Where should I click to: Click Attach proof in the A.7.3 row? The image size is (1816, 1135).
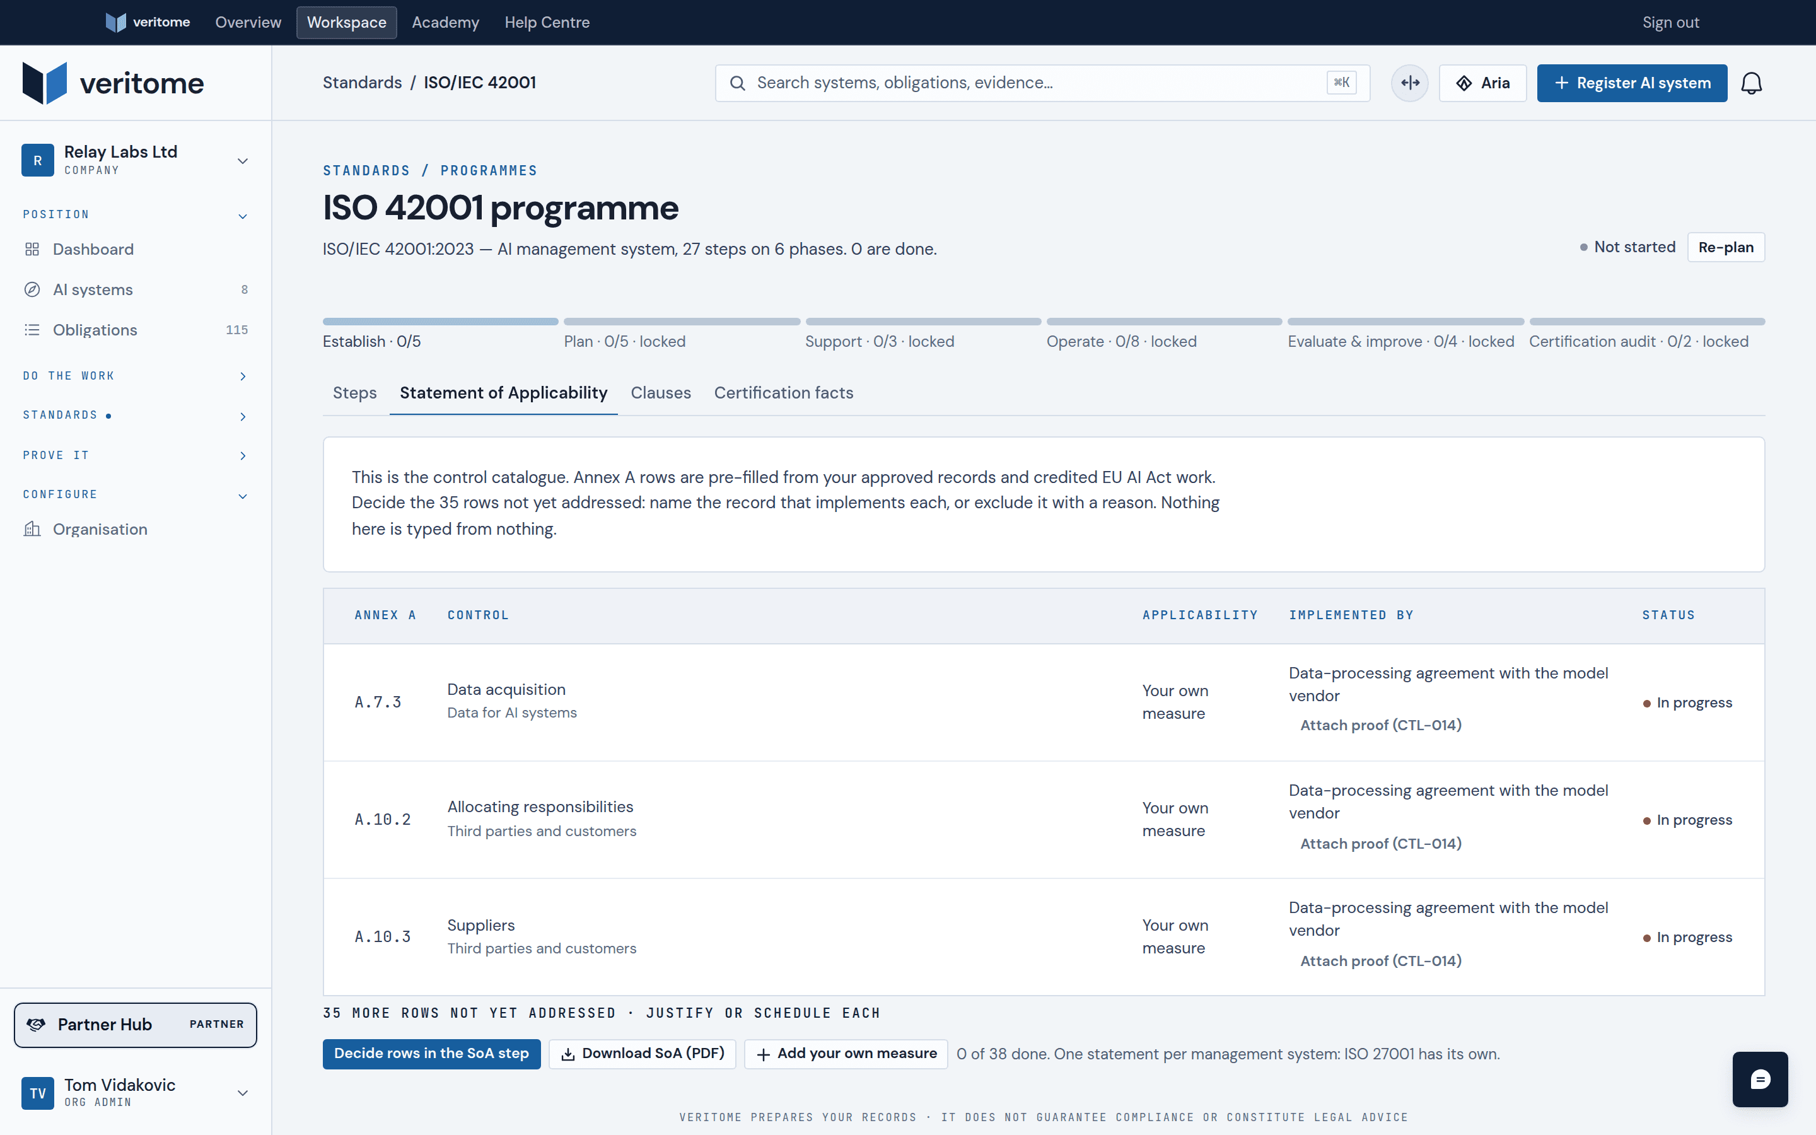coord(1380,725)
